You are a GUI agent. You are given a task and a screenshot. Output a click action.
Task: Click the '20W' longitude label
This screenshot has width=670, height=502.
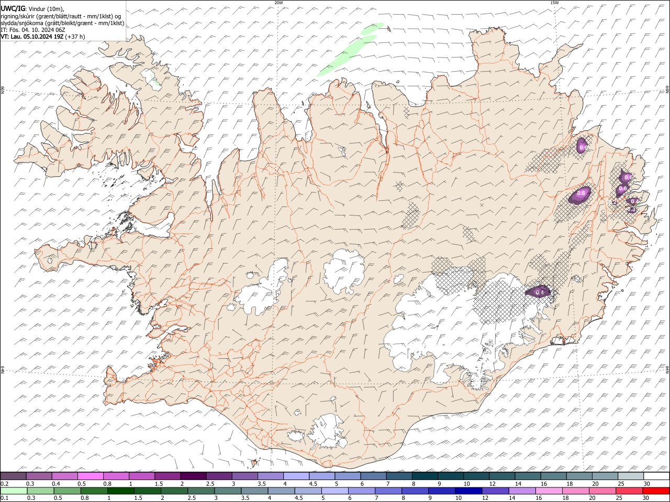[x=278, y=3]
